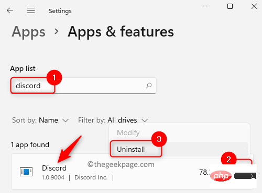
Task: Minimize the Settings window
Action: click(206, 6)
